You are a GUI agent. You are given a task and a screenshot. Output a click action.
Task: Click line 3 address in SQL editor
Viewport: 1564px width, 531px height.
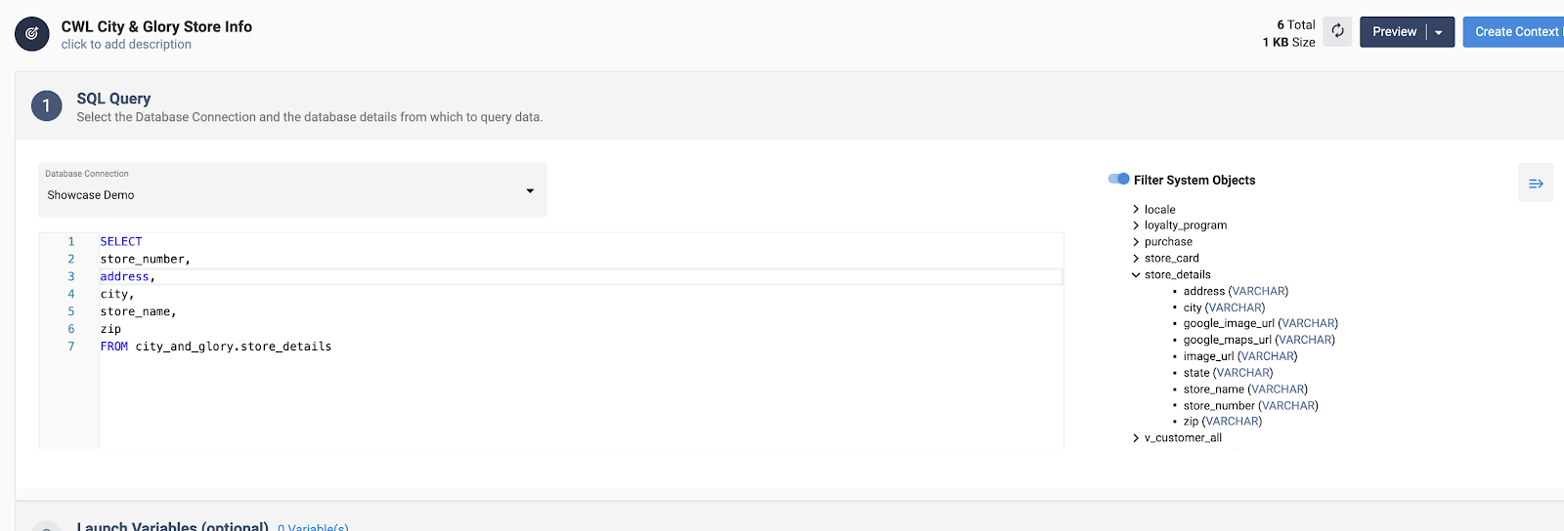click(124, 277)
